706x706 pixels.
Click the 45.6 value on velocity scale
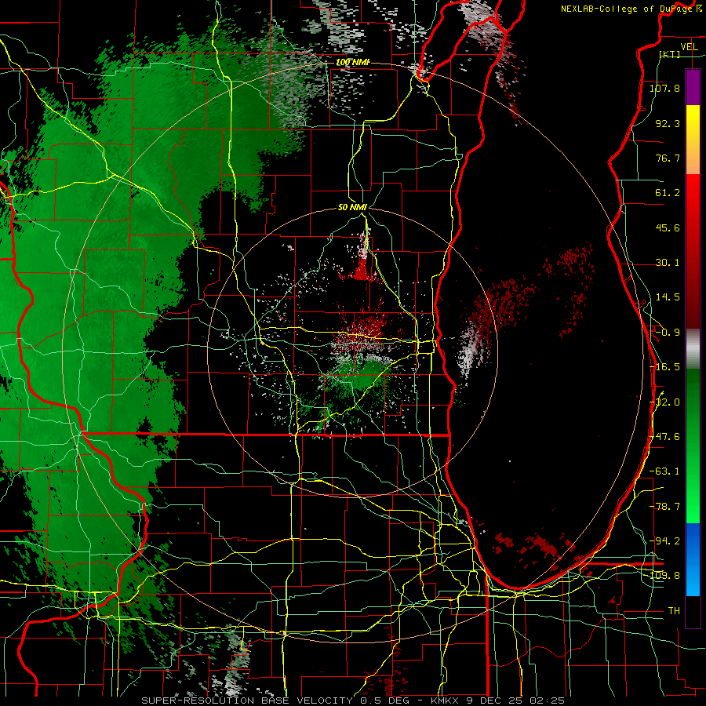668,227
